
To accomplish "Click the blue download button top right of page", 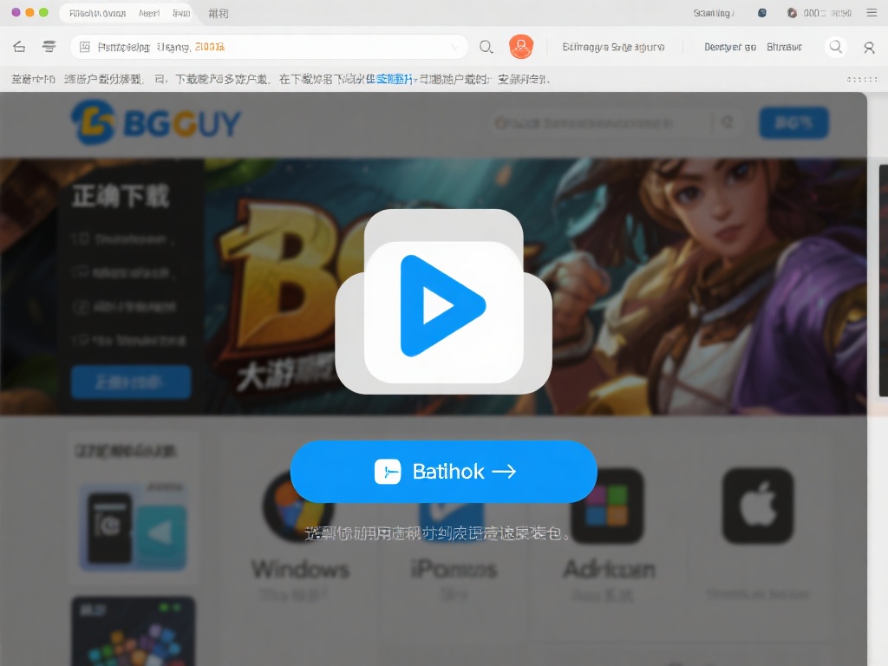I will coord(793,122).
